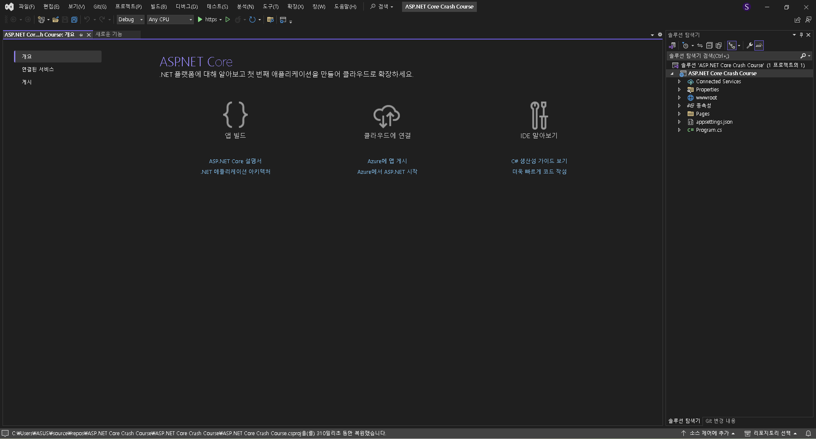The image size is (816, 439).
Task: Open 더욱 빠르게 코드 작성 link
Action: tap(539, 172)
